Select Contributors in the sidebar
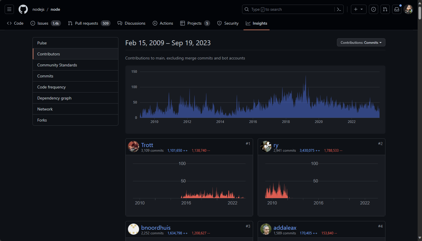The height and width of the screenshot is (241, 422). click(75, 54)
